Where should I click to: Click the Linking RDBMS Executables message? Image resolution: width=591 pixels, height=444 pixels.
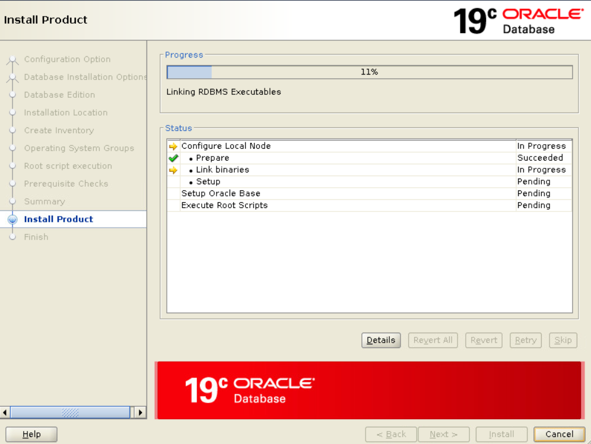[224, 92]
